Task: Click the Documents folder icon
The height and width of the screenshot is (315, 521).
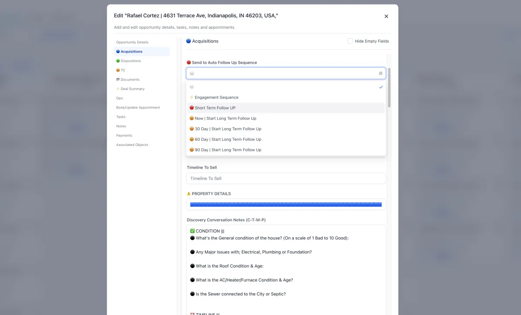Action: click(x=118, y=80)
